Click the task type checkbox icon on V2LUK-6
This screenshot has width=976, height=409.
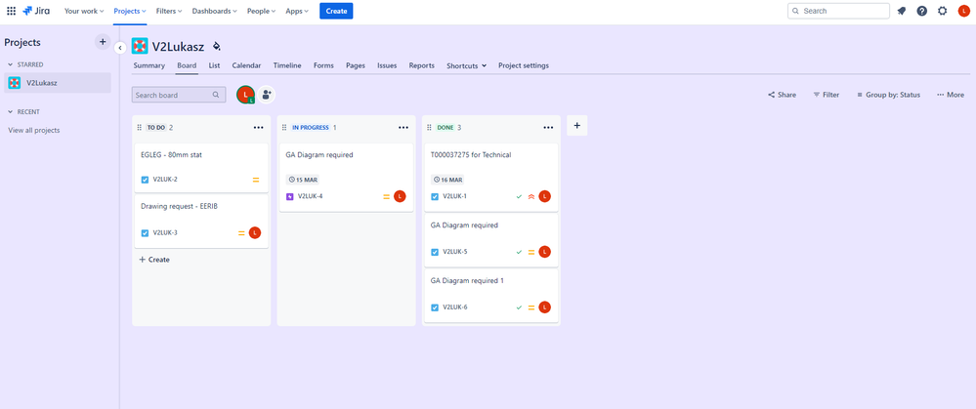(x=435, y=307)
